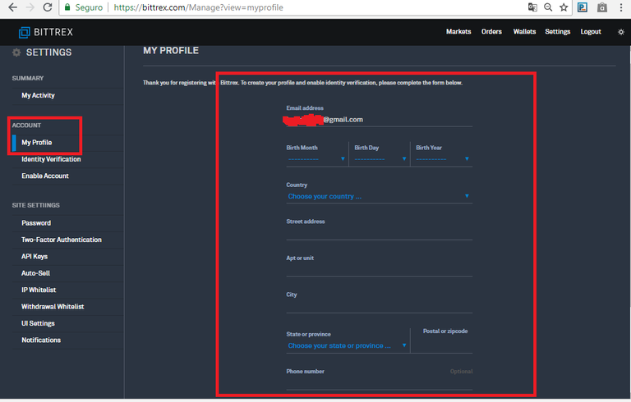Toggle the sun theme icon
The height and width of the screenshot is (402, 631).
click(x=621, y=32)
